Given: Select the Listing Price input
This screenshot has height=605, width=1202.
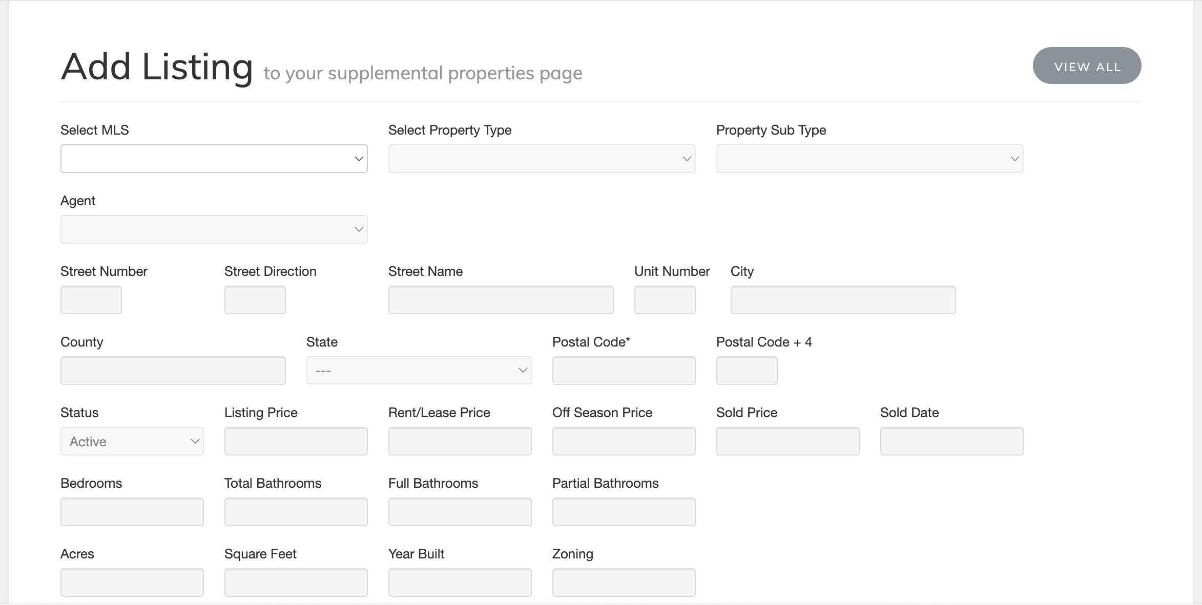Looking at the screenshot, I should [x=296, y=441].
